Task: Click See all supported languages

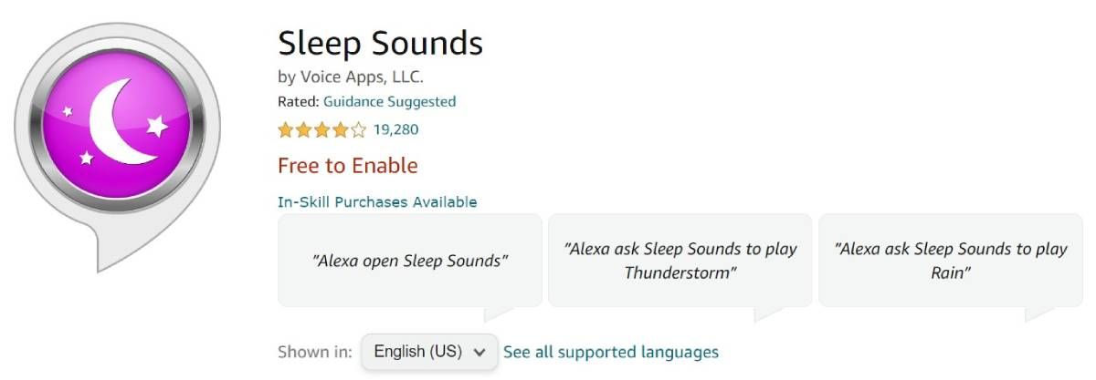Action: [x=611, y=352]
